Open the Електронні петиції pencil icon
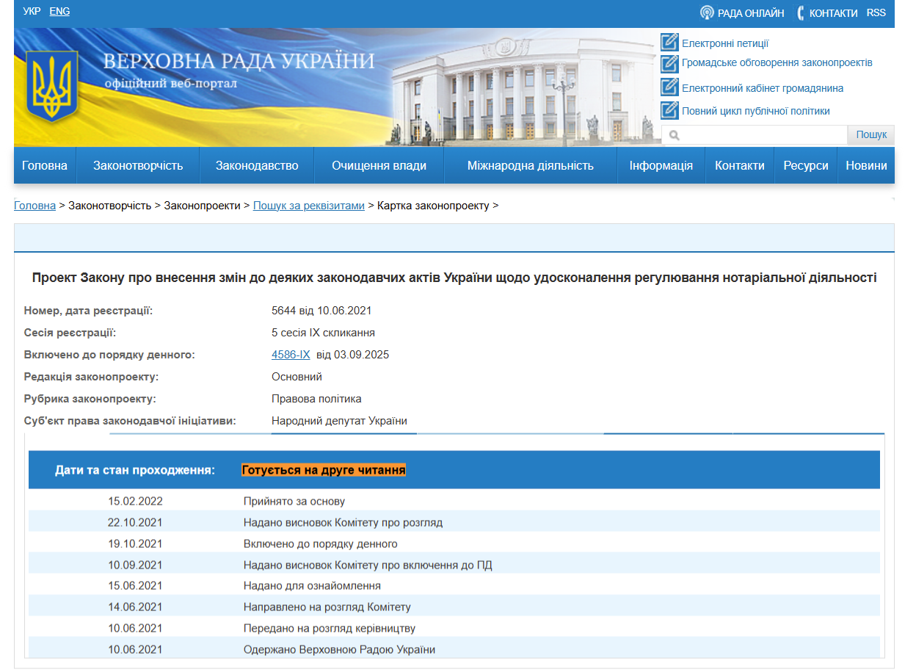916x672 pixels. pyautogui.click(x=669, y=43)
